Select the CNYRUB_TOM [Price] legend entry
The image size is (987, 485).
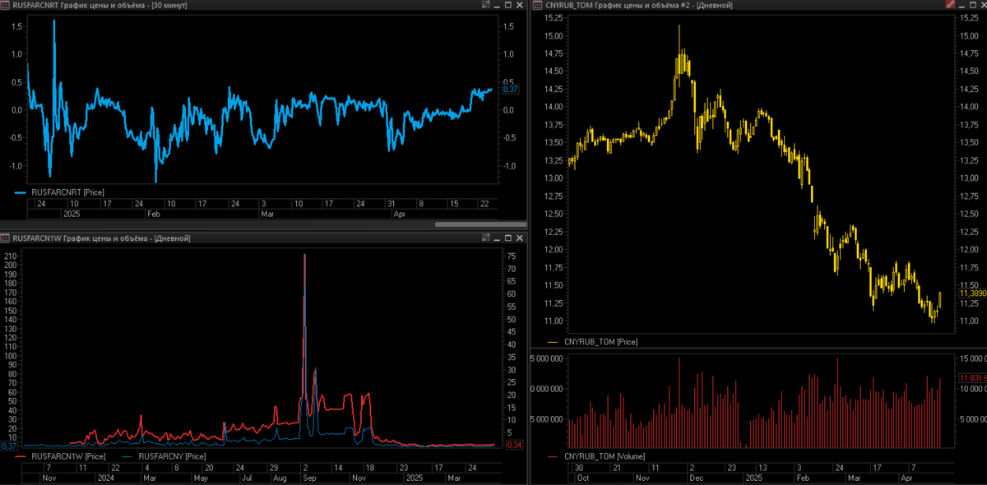pos(591,341)
